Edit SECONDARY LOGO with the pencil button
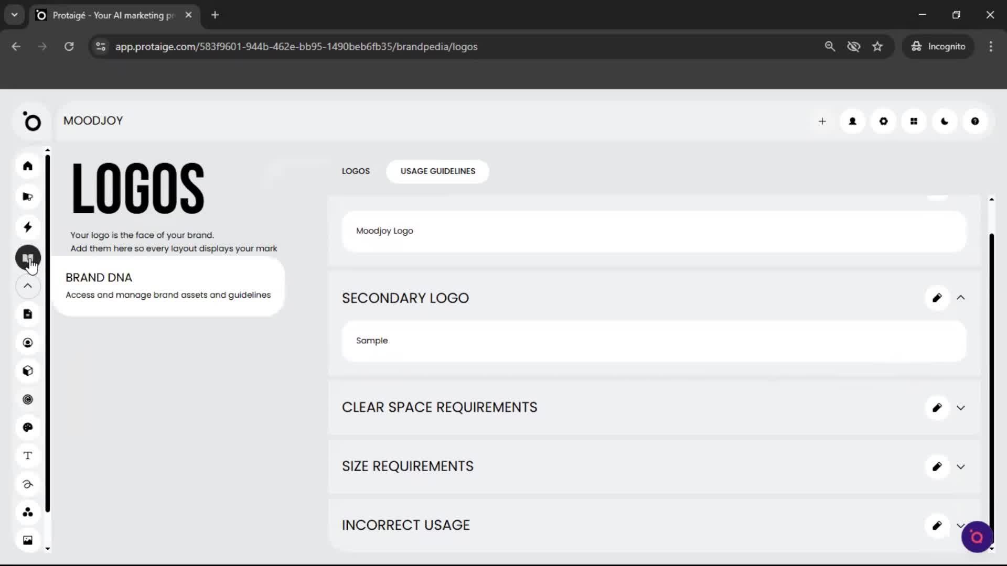1007x566 pixels. pos(937,298)
